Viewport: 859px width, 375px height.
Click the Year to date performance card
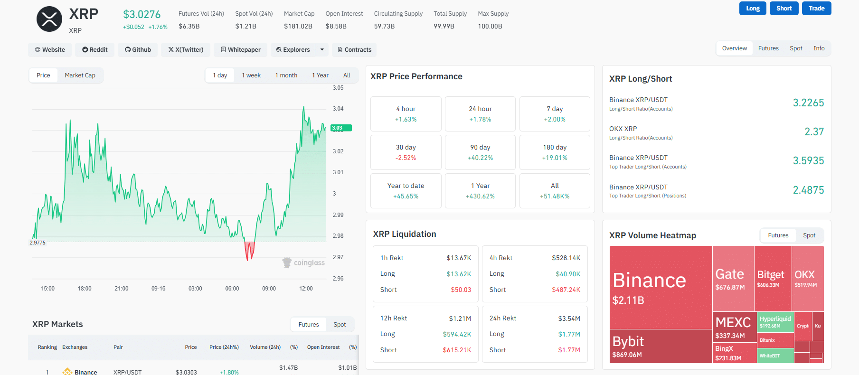406,191
